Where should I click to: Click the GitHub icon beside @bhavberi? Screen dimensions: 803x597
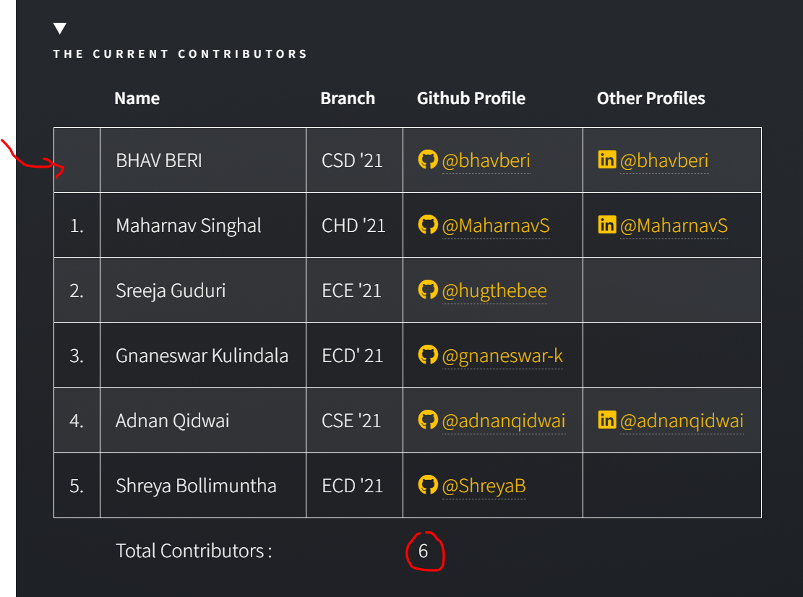pyautogui.click(x=429, y=160)
